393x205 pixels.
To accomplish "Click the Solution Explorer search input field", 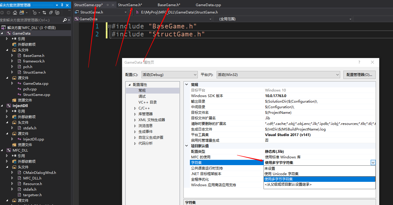I will (x=31, y=20).
